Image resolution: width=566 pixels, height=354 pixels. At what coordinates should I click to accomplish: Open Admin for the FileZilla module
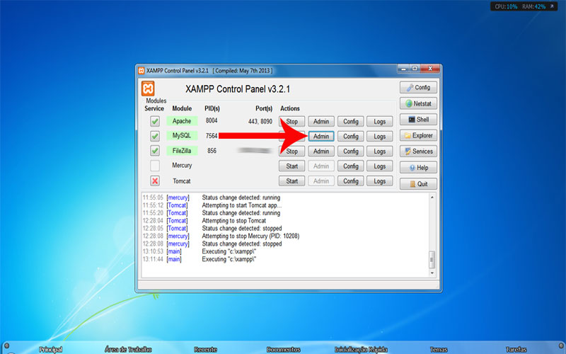click(x=321, y=151)
